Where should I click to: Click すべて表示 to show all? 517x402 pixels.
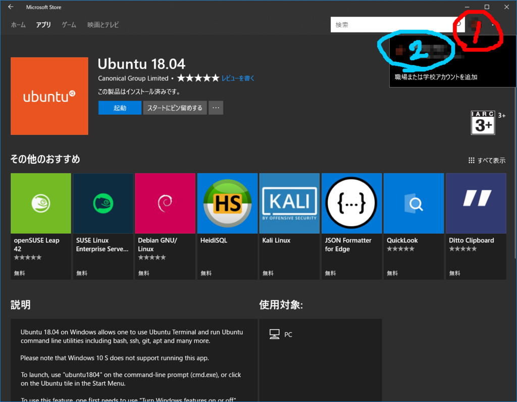coord(487,160)
